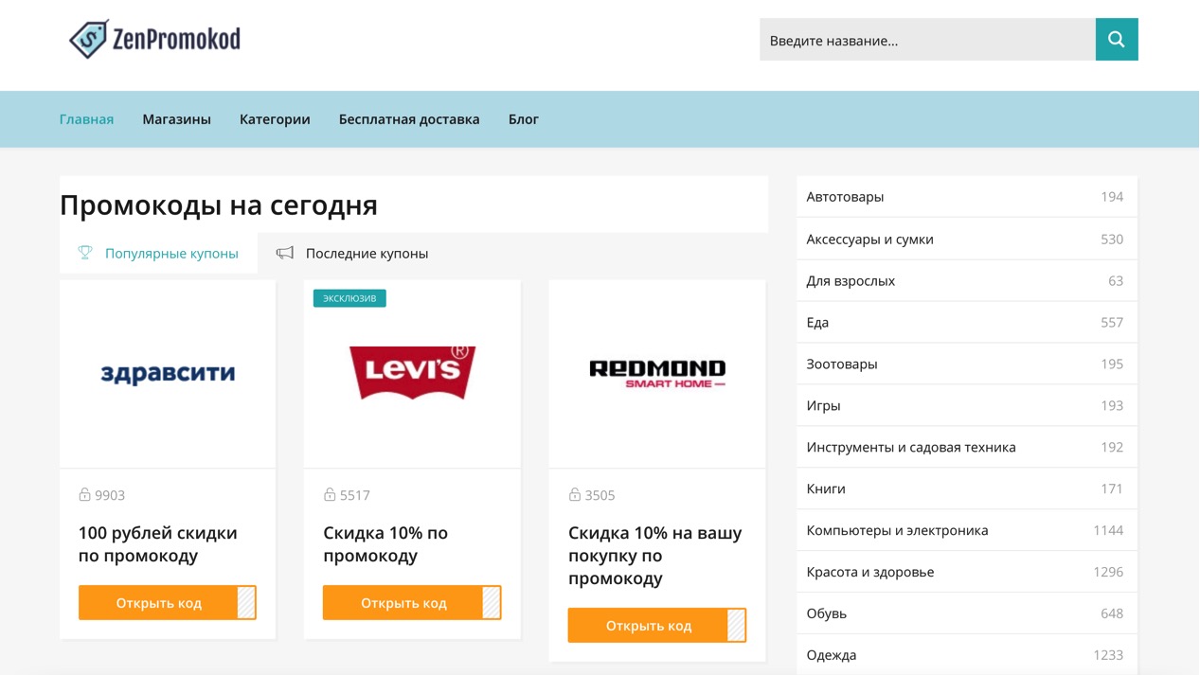Open the Компьютеры и электроника category
This screenshot has height=675, width=1200.
tap(967, 530)
